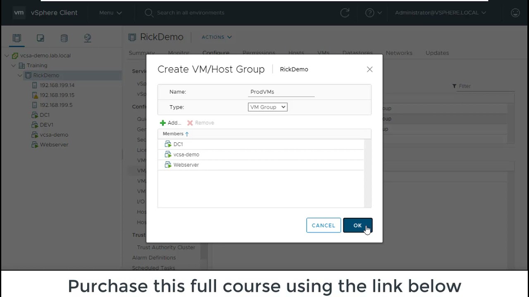Select host 192.168.199.14 in the tree

[x=57, y=85]
